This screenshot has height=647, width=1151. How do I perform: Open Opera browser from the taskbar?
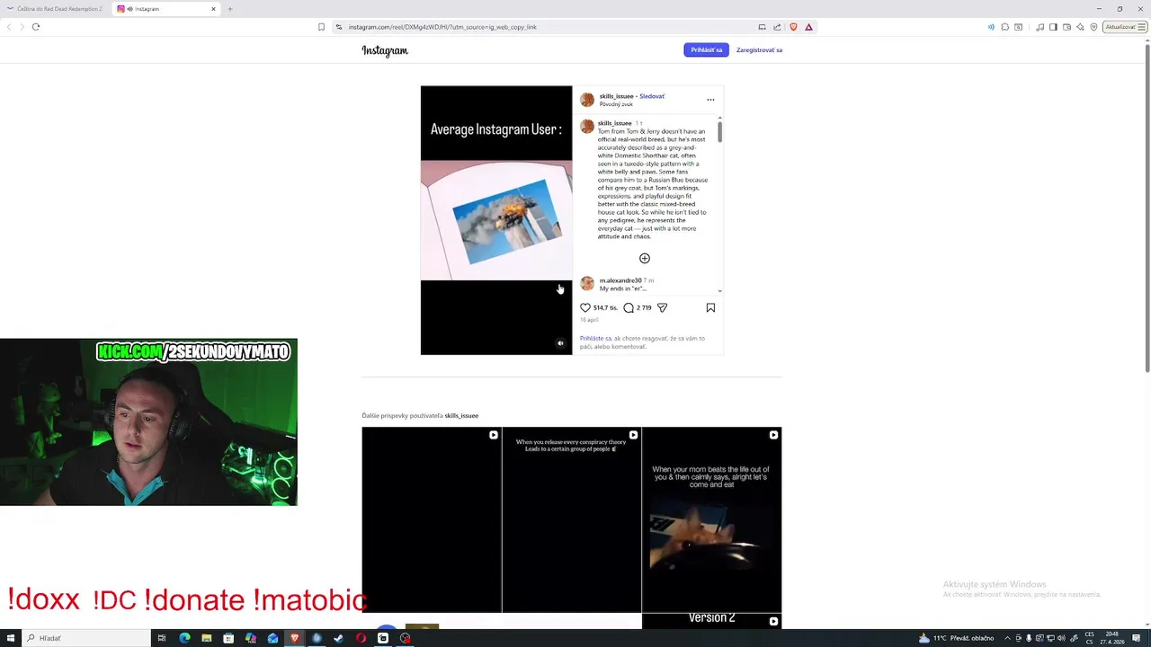pos(361,638)
